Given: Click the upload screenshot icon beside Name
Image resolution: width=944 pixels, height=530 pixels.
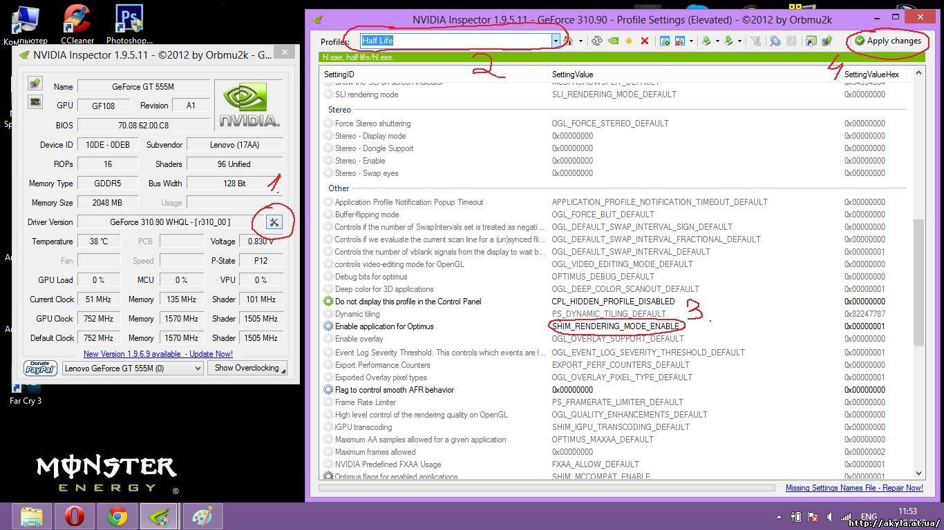Looking at the screenshot, I should 35,84.
